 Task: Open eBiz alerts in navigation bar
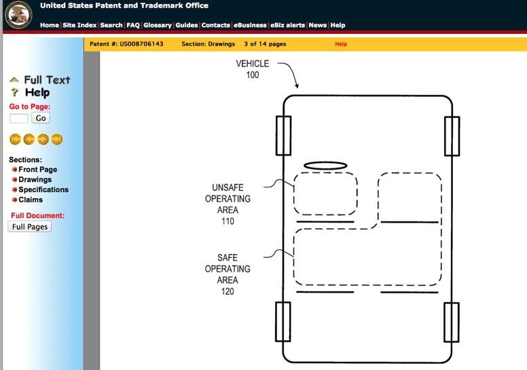point(287,25)
